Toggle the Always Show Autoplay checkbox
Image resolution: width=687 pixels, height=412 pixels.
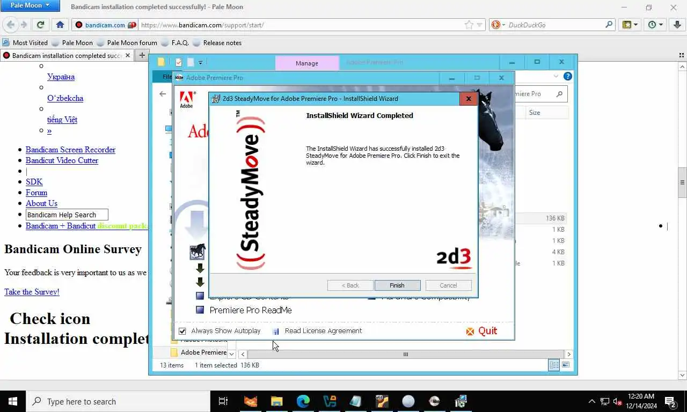click(x=182, y=331)
